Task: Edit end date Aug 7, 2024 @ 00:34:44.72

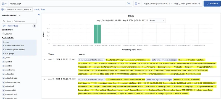Action: pyautogui.click(x=187, y=4)
